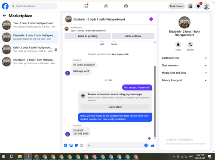Search in conversation magnifier icon
Viewport: 215px width, 160px height.
click(190, 44)
